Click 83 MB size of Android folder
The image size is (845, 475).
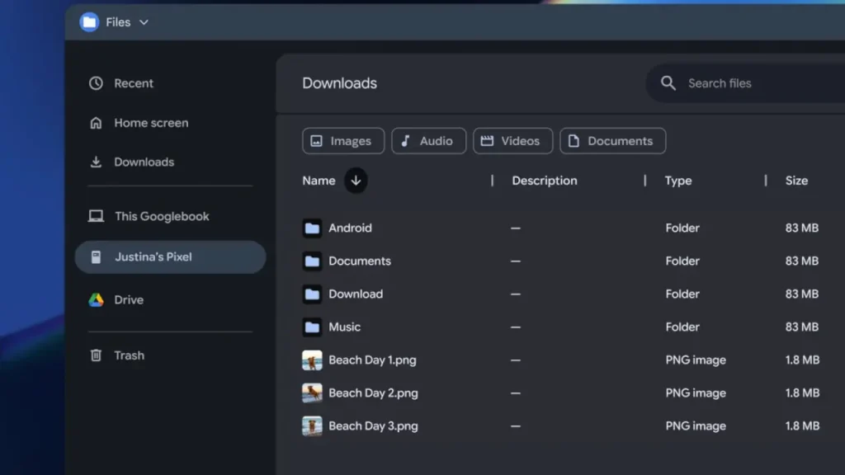802,228
